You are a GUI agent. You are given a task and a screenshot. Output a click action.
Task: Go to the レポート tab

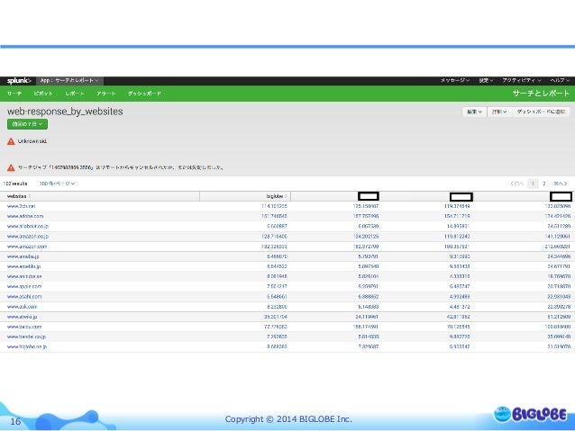(x=75, y=94)
